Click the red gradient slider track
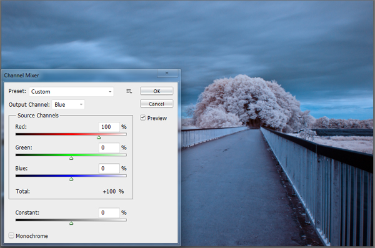Viewport: 375px width, 248px height. pos(71,134)
